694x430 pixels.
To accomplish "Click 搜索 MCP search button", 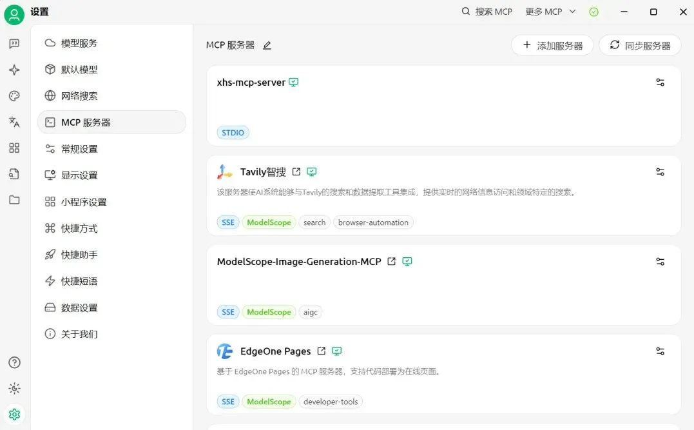I will (x=487, y=12).
